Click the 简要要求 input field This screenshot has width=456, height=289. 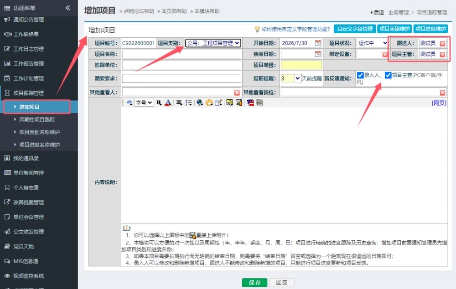(x=181, y=78)
